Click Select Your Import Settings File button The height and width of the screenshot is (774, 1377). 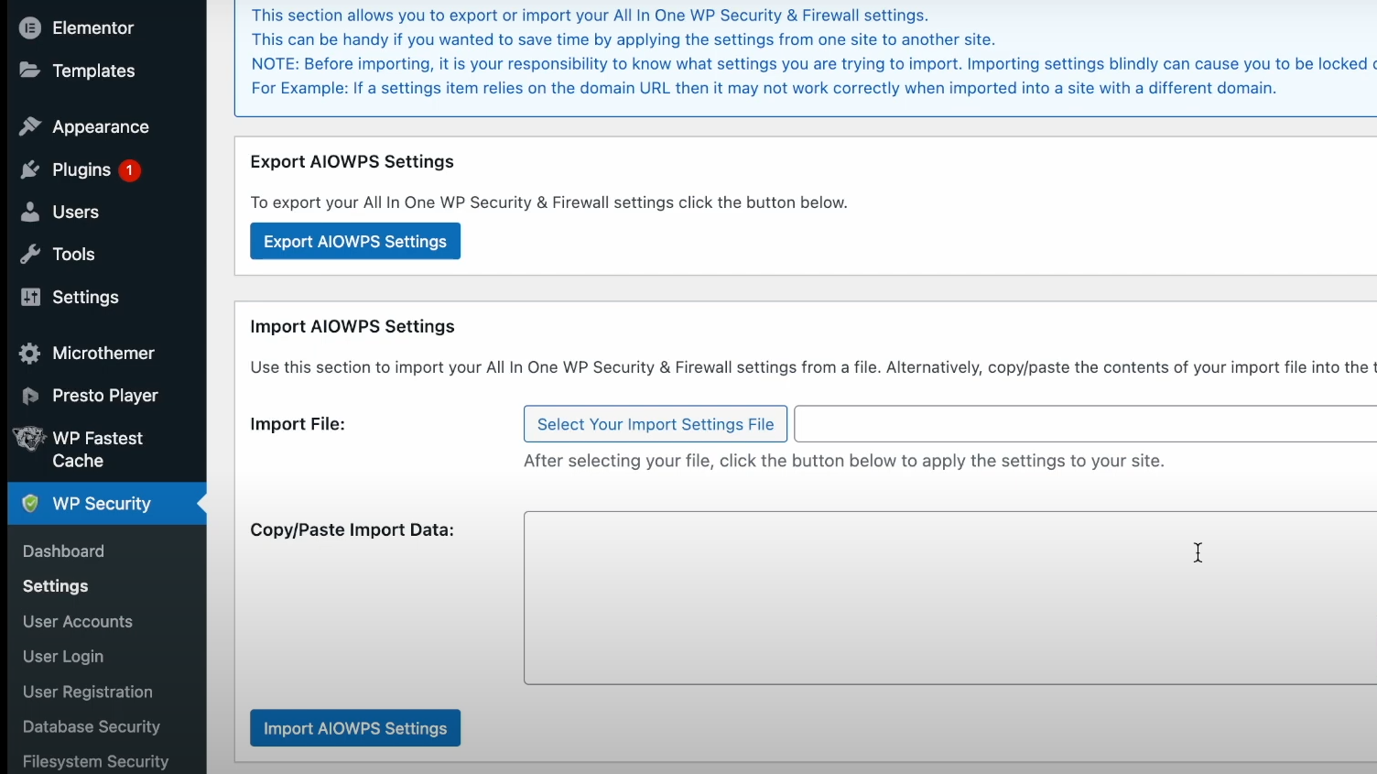[x=655, y=424]
